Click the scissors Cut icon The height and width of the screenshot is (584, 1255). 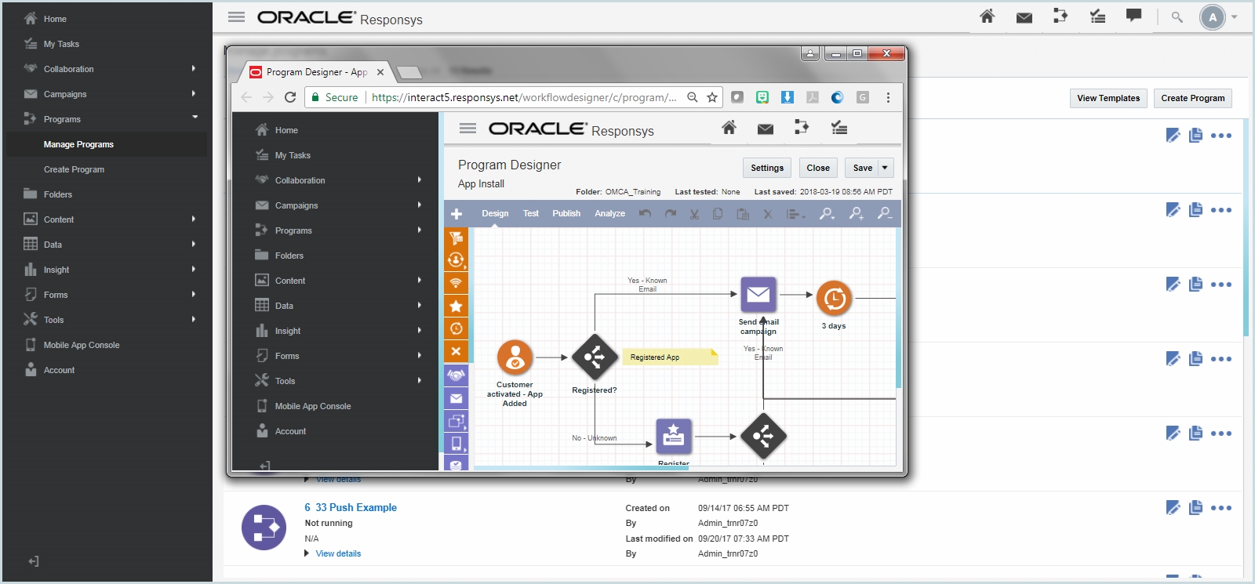(x=694, y=213)
